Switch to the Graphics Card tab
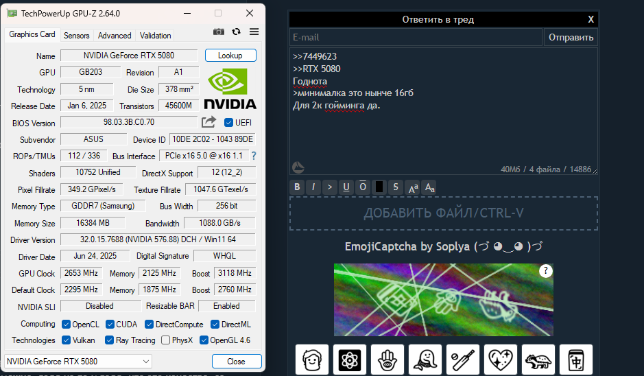644x376 pixels. coord(32,34)
